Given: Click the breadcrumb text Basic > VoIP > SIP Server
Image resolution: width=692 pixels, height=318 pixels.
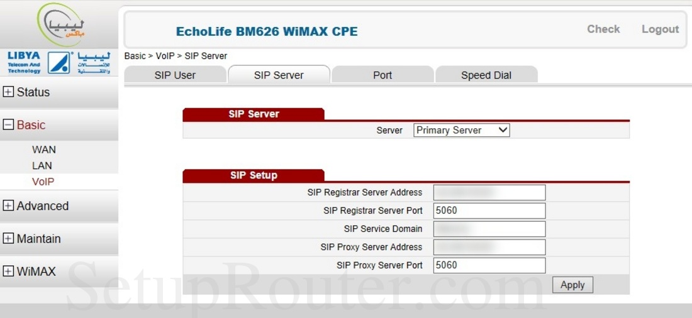Looking at the screenshot, I should click(176, 56).
